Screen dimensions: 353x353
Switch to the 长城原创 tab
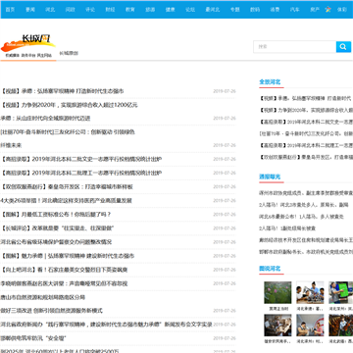69,53
